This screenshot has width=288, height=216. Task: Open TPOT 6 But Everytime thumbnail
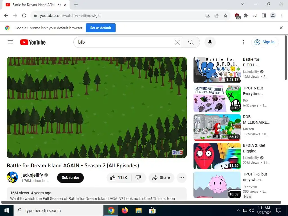point(217,99)
